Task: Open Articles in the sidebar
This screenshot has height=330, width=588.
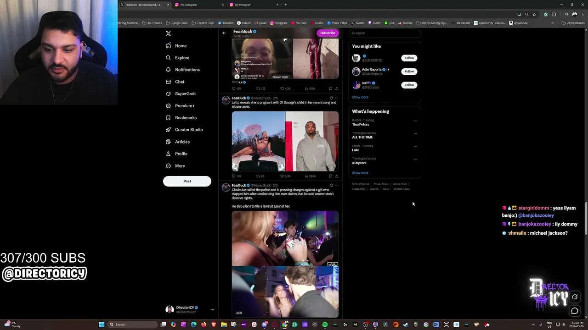Action: tap(177, 142)
